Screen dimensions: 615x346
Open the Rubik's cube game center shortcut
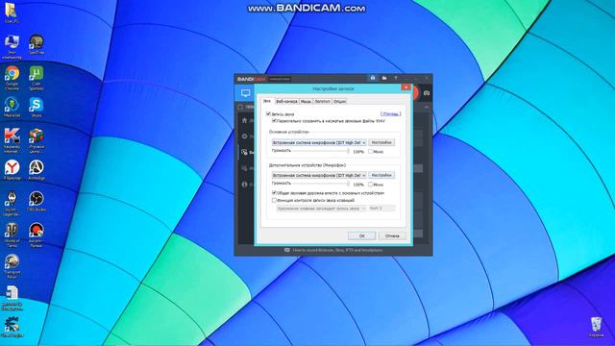point(37,140)
